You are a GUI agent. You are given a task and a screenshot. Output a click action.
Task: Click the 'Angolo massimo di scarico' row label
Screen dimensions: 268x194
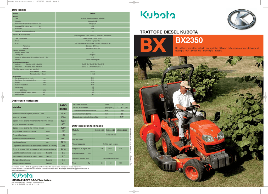pyautogui.click(x=23, y=124)
